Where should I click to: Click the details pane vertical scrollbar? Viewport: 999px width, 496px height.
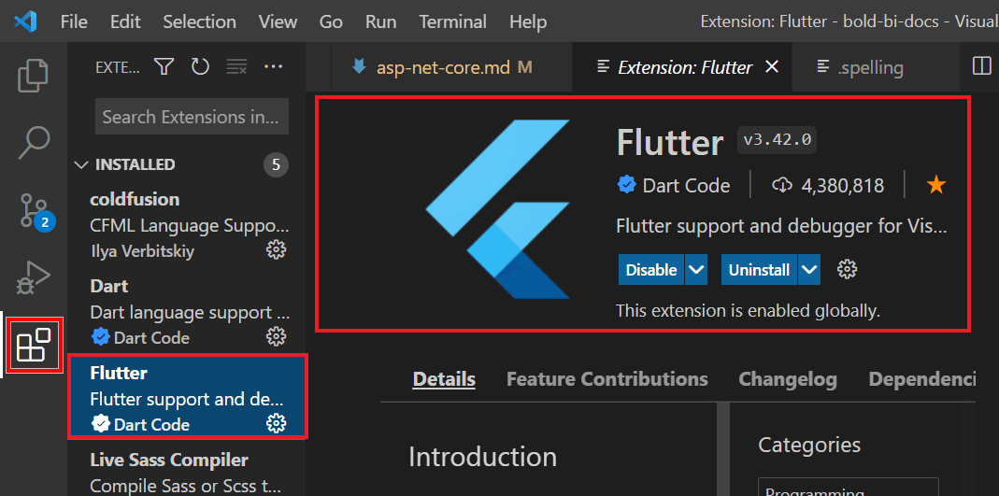click(723, 449)
